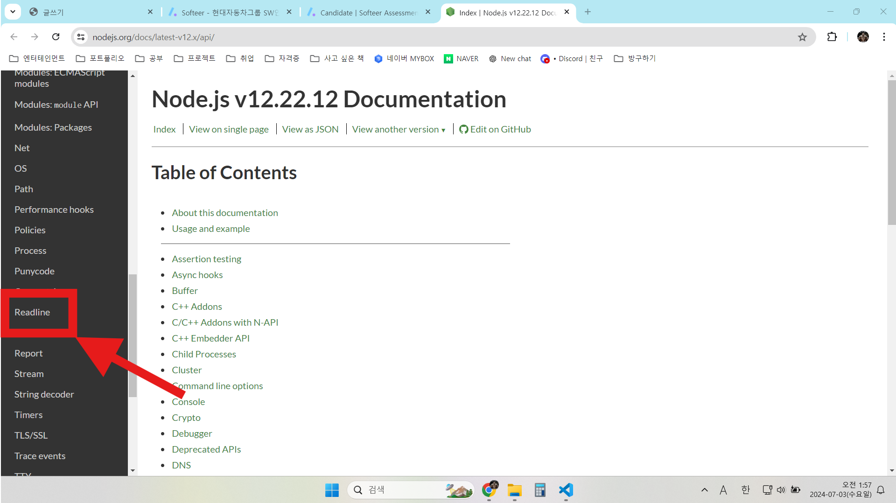Screen dimensions: 896x503
Task: Switch to the Softeer 현대자동차그룹 tab
Action: click(231, 12)
